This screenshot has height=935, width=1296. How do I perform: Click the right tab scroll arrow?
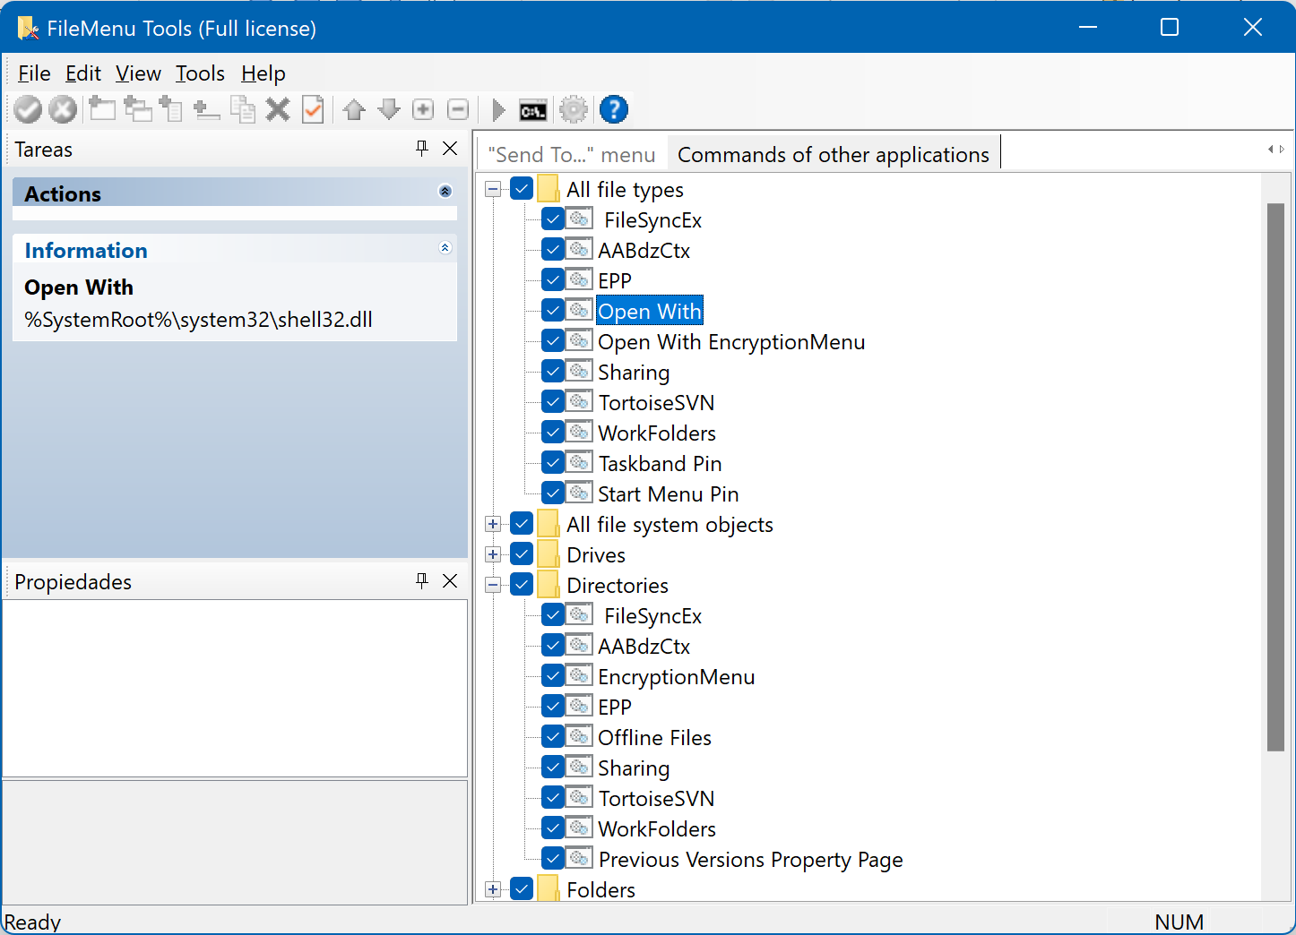pos(1282,150)
